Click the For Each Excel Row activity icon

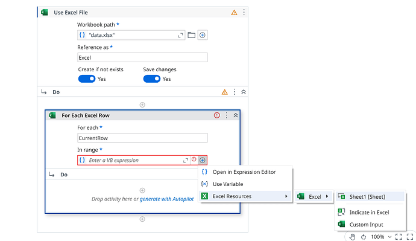(52, 115)
